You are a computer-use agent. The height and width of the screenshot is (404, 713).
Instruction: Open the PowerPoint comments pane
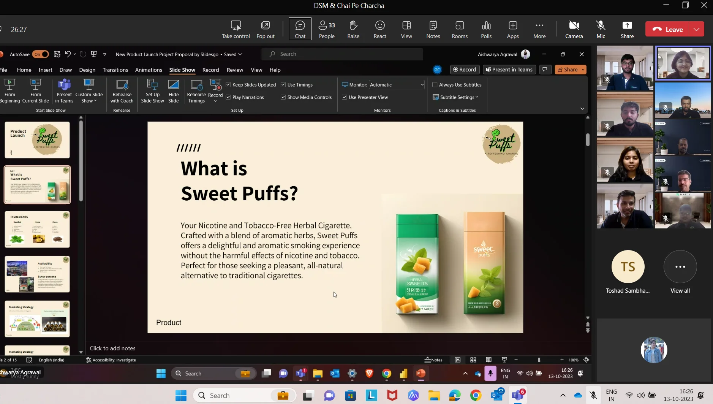(545, 70)
